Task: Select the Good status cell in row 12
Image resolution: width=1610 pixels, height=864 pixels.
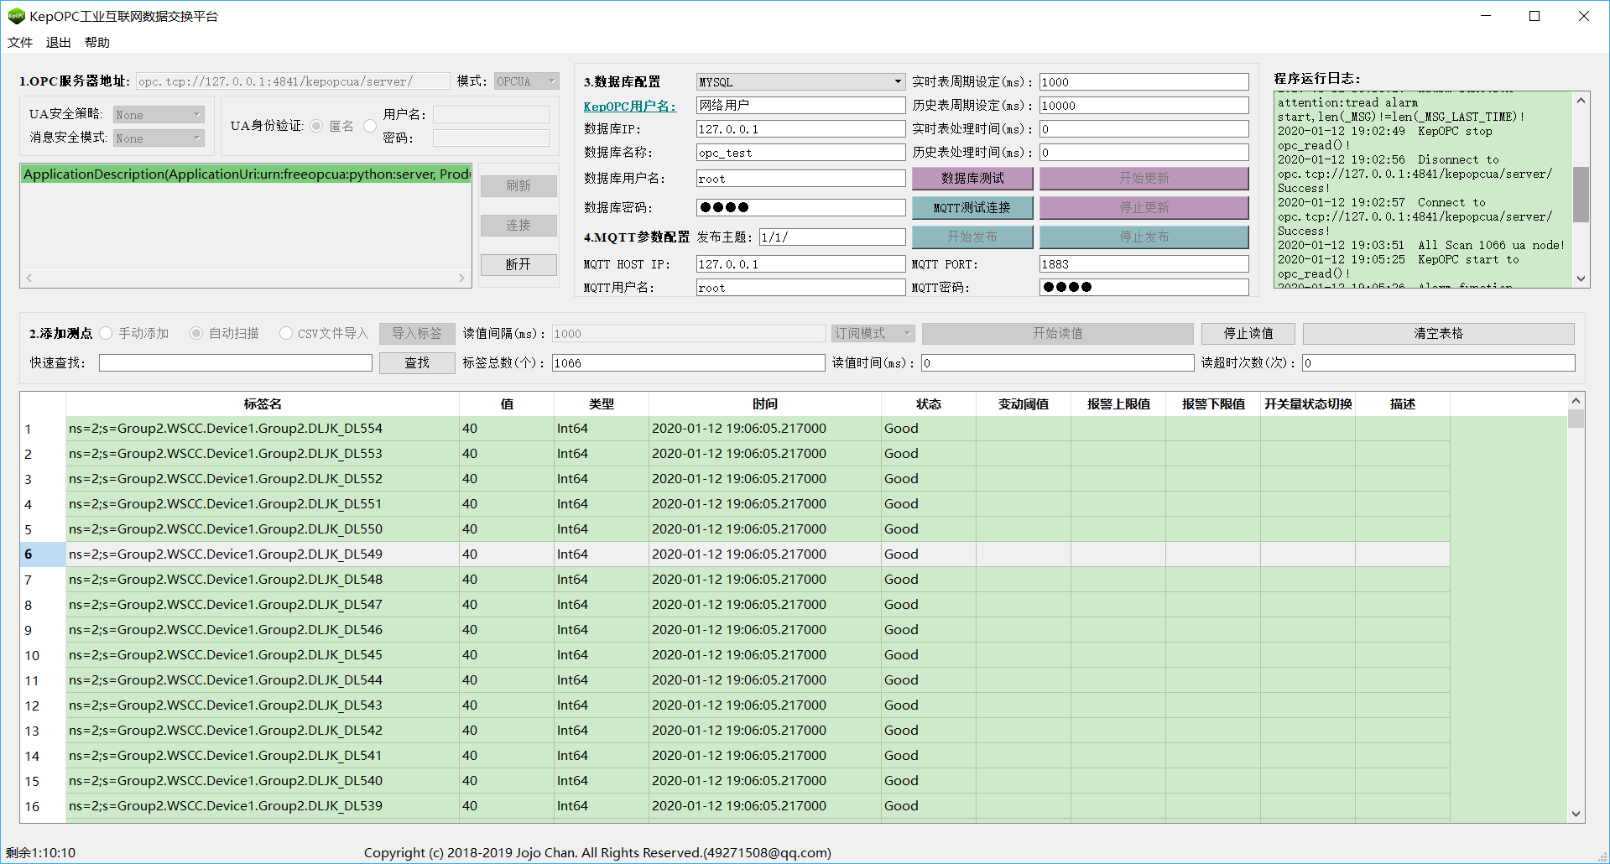Action: pos(929,705)
